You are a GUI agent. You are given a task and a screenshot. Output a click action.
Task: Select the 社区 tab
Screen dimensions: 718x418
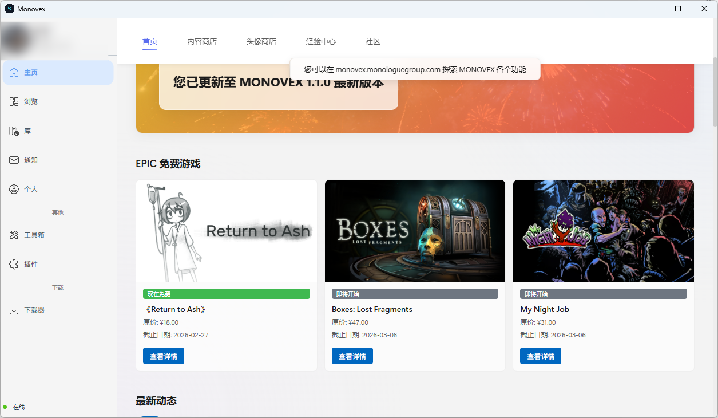[x=373, y=42]
